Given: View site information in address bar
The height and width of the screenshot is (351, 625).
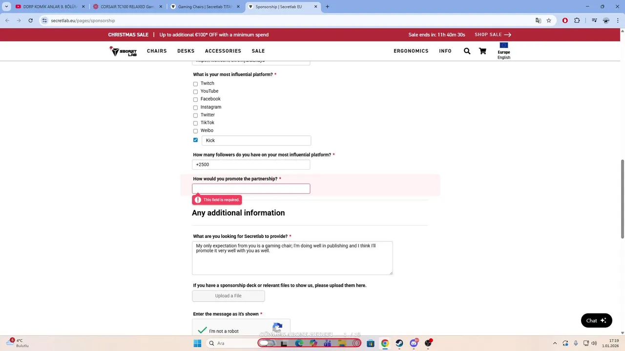Looking at the screenshot, I should [x=45, y=20].
